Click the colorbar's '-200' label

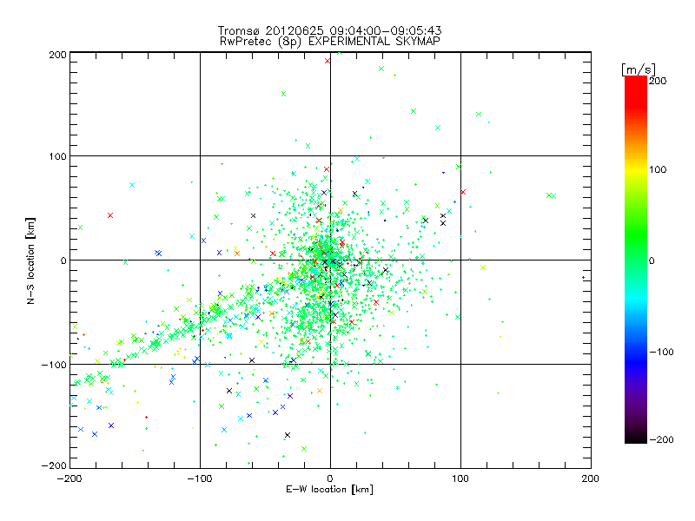(x=661, y=439)
